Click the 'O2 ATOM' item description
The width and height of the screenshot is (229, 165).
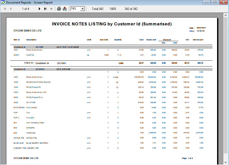pyautogui.click(x=31, y=103)
